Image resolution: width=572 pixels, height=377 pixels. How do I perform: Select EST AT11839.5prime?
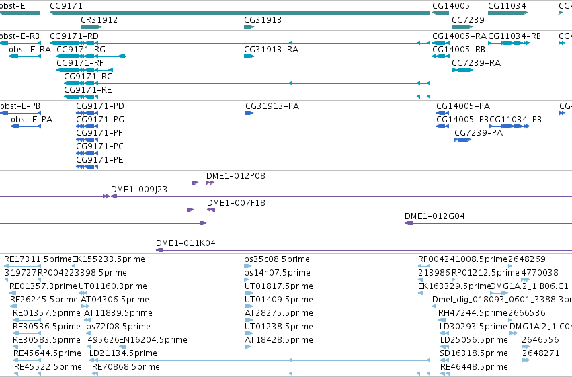click(x=87, y=320)
